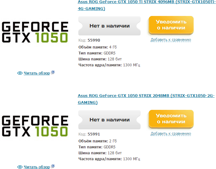Open the Asus ROG GTX 1050 Ti STRIX 4096MB title
This screenshot has height=169, width=216.
tap(146, 5)
